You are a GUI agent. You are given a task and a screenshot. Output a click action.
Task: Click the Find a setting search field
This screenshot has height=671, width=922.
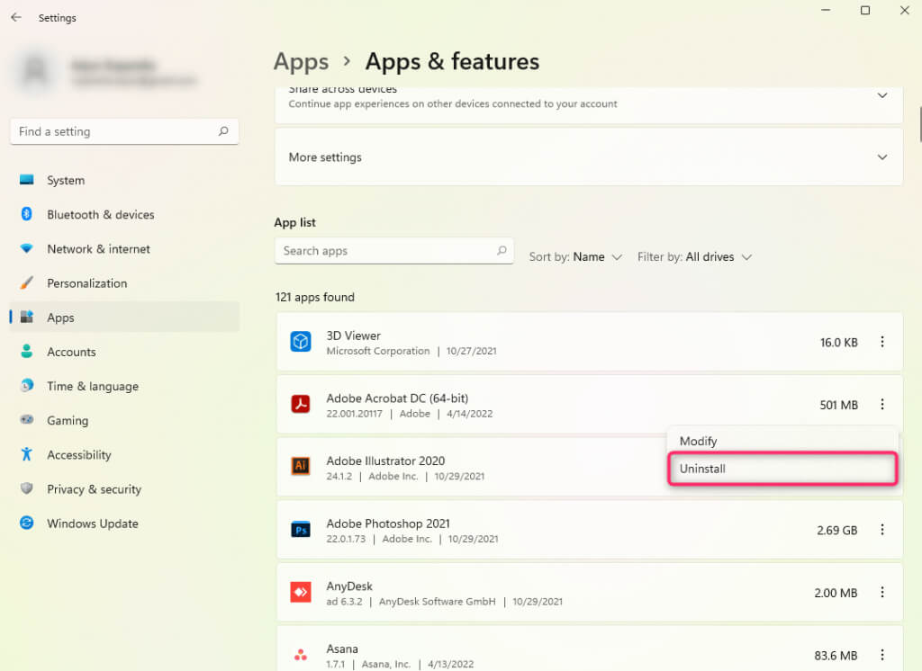(x=117, y=131)
